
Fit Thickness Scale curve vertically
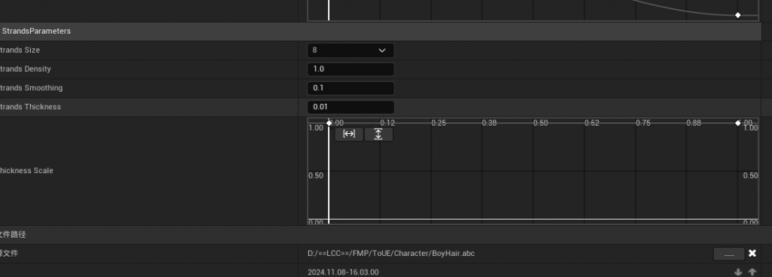click(x=378, y=134)
